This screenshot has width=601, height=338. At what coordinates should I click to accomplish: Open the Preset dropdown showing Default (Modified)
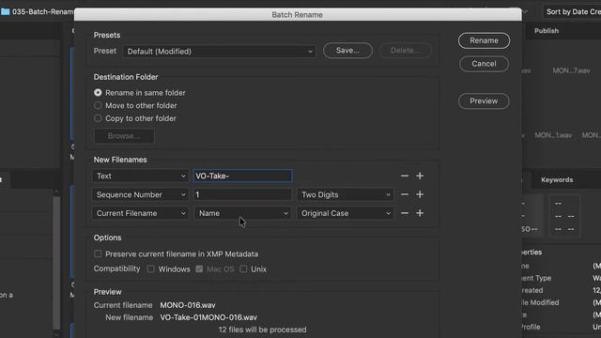pyautogui.click(x=219, y=52)
